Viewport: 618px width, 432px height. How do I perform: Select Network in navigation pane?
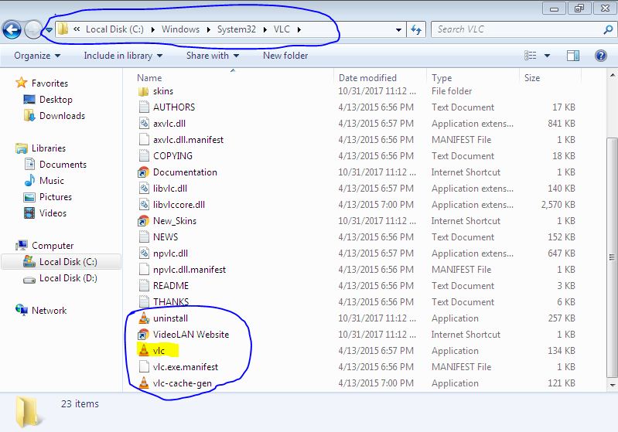[x=50, y=311]
